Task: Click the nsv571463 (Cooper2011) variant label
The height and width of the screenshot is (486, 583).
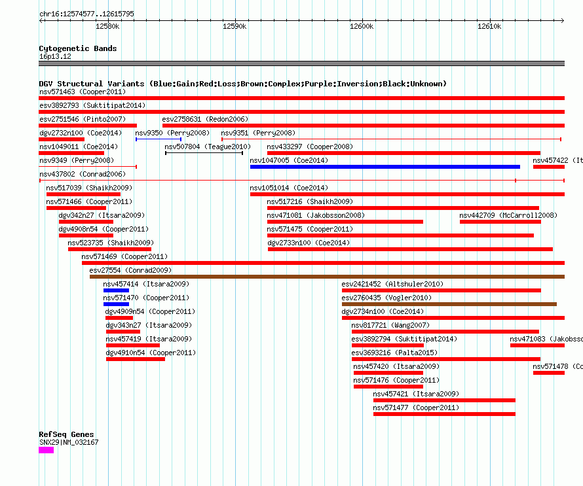Action: pos(83,92)
